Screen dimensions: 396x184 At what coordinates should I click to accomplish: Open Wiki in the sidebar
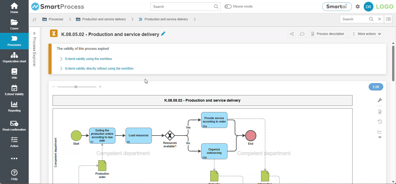tap(14, 74)
